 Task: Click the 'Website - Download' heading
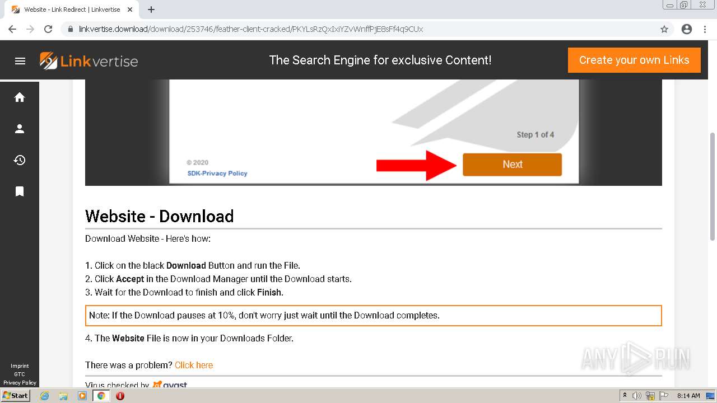[160, 216]
